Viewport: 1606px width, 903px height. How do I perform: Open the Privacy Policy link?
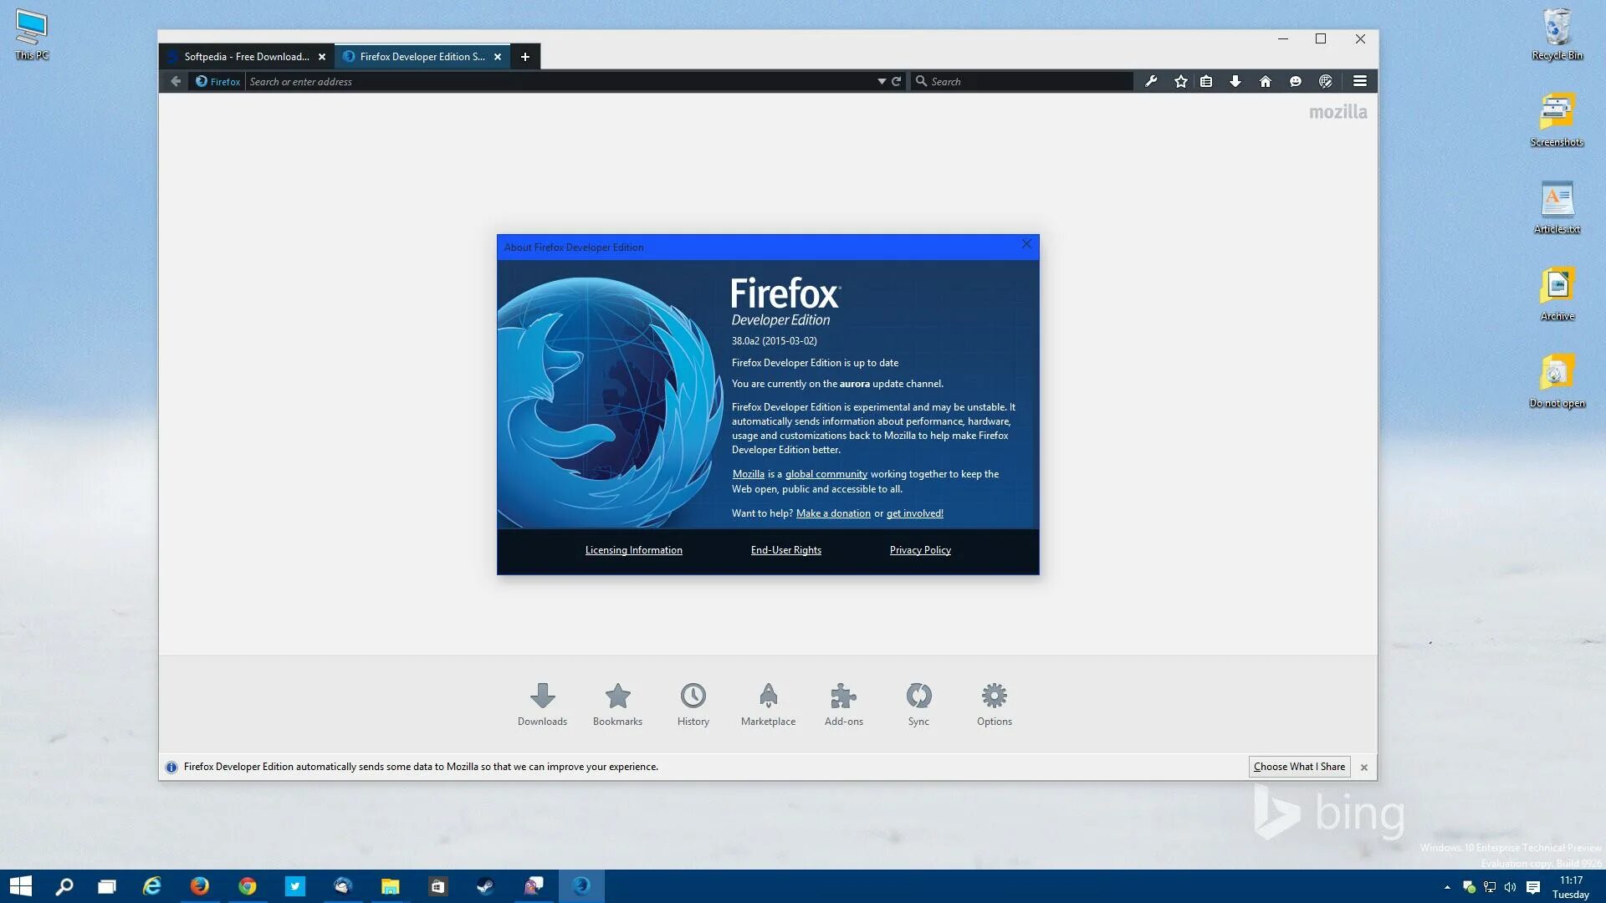(920, 550)
